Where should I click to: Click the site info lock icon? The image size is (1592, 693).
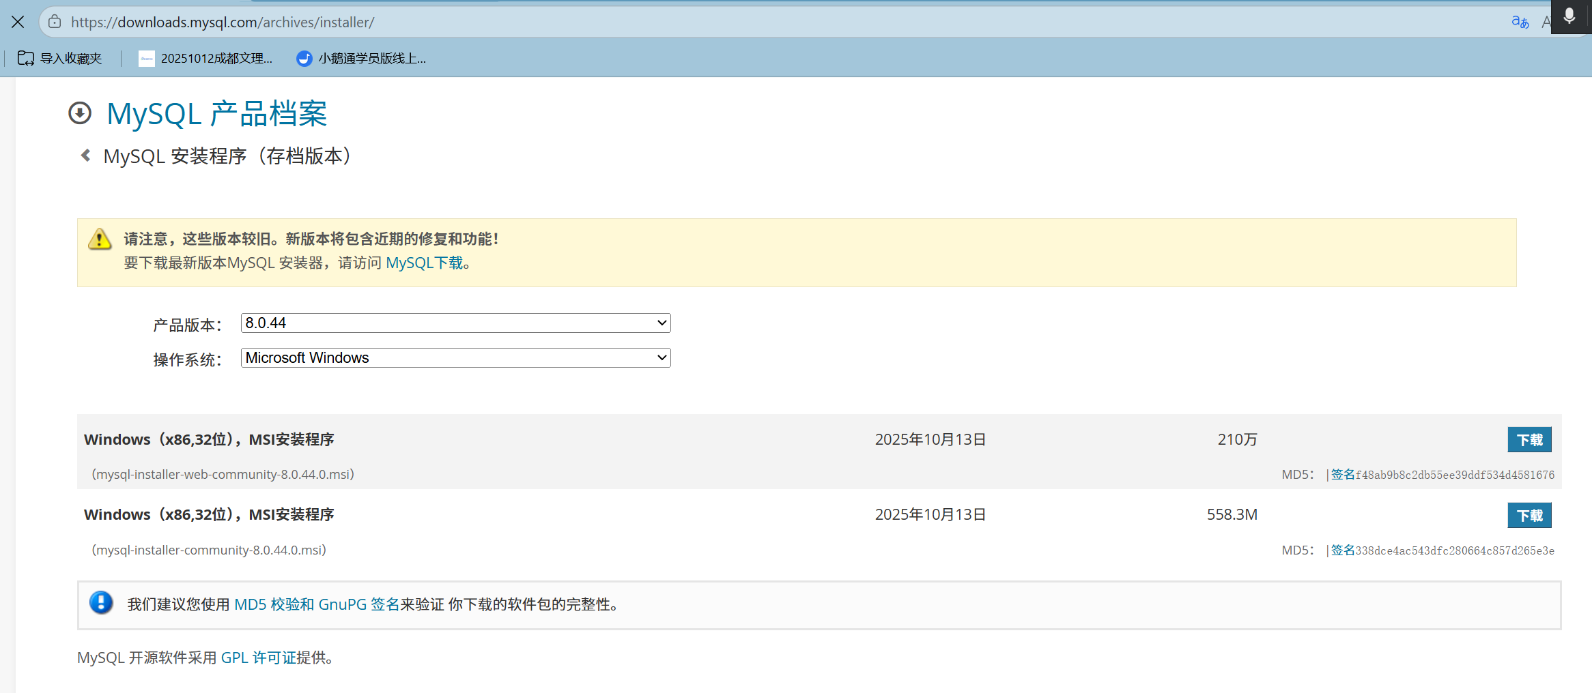pyautogui.click(x=55, y=22)
